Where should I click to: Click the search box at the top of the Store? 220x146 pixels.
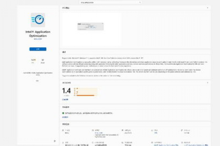click(x=110, y=2)
